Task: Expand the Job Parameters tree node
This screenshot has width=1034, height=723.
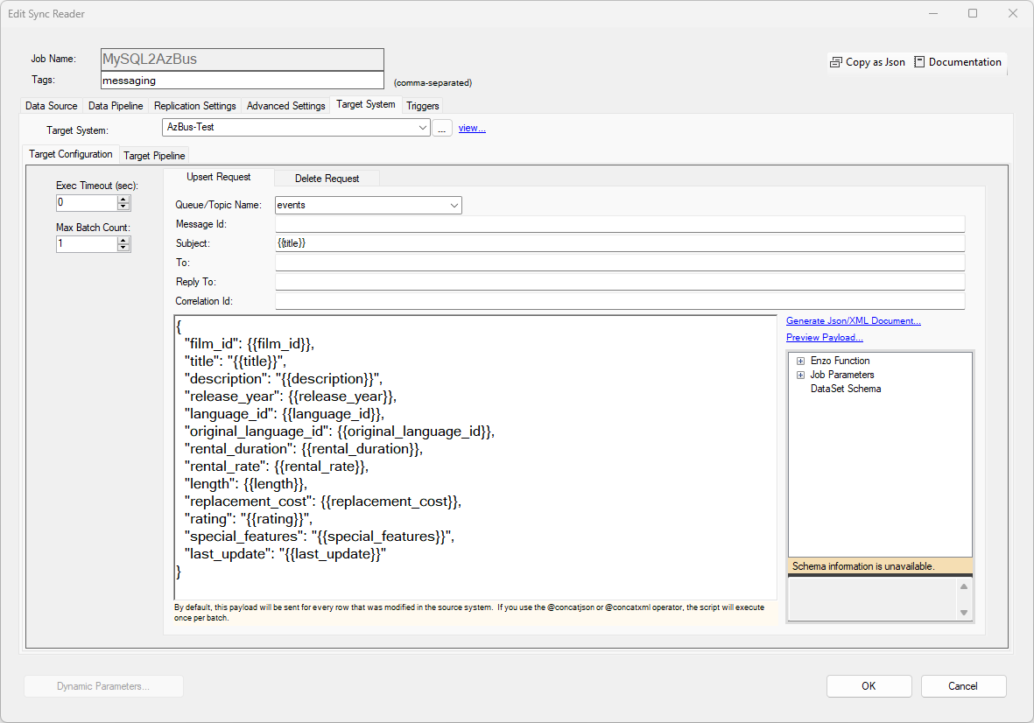Action: 800,375
